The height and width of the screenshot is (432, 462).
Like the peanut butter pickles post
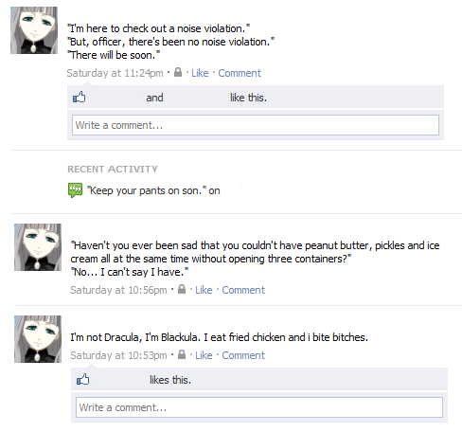pyautogui.click(x=204, y=290)
